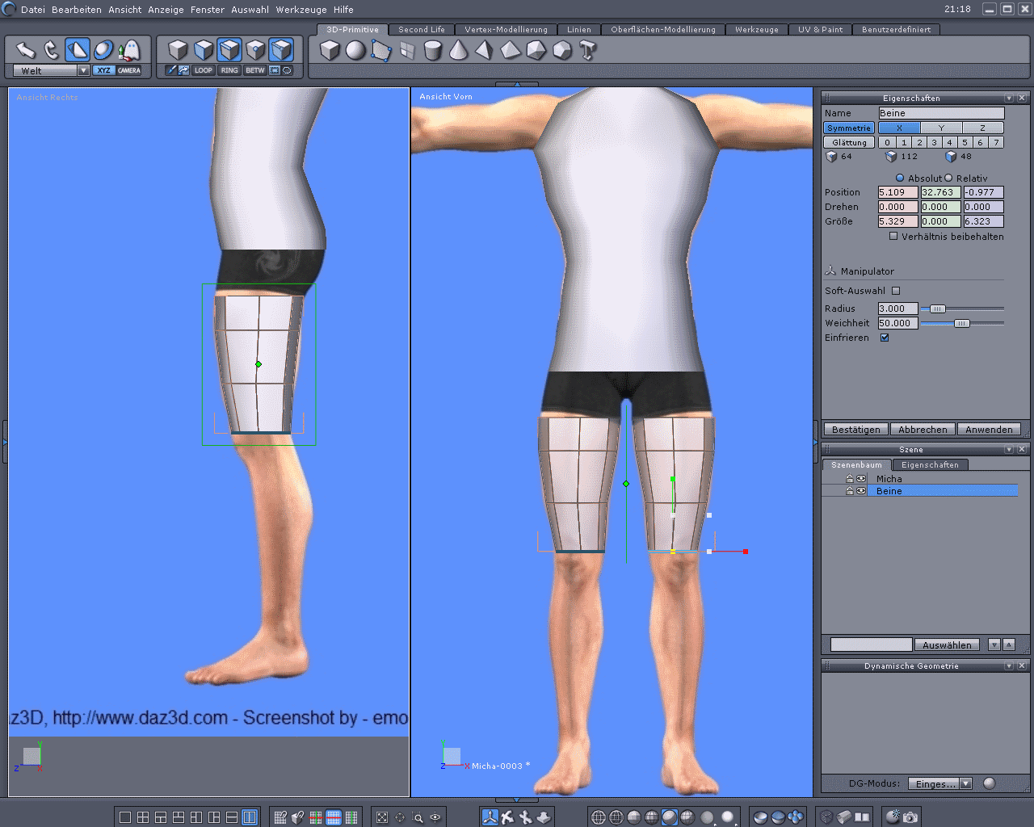This screenshot has height=827, width=1034.
Task: Open the Welt coordinate system dropdown
Action: point(83,71)
